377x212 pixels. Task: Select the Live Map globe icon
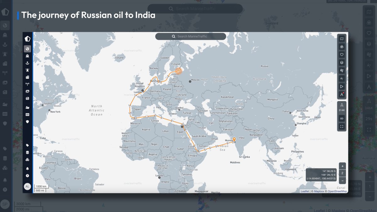click(x=27, y=49)
